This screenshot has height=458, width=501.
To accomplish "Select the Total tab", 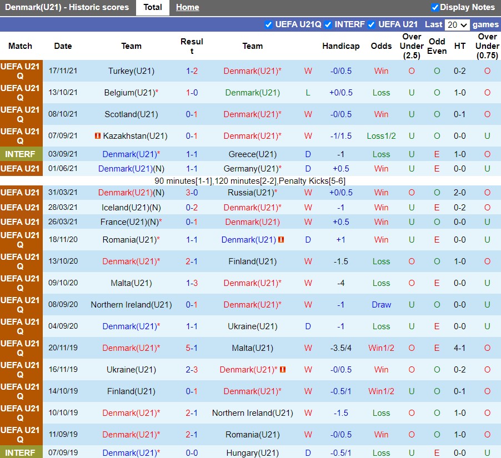I will [x=153, y=7].
